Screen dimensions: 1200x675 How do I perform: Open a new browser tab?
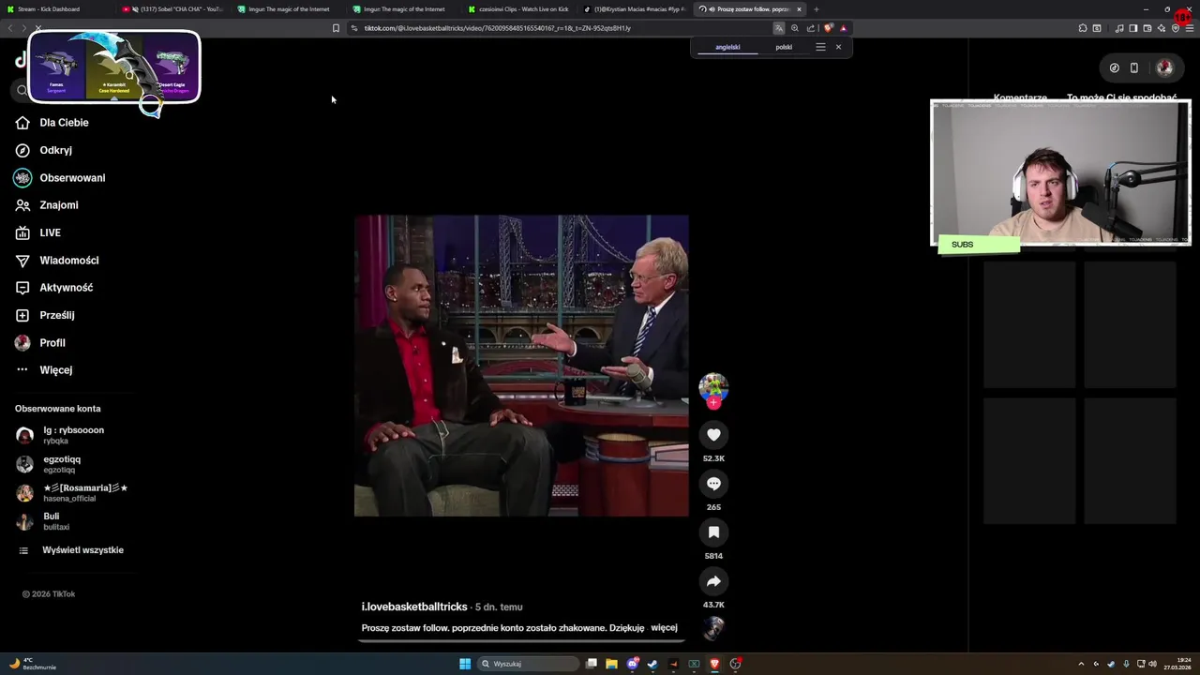(x=816, y=9)
